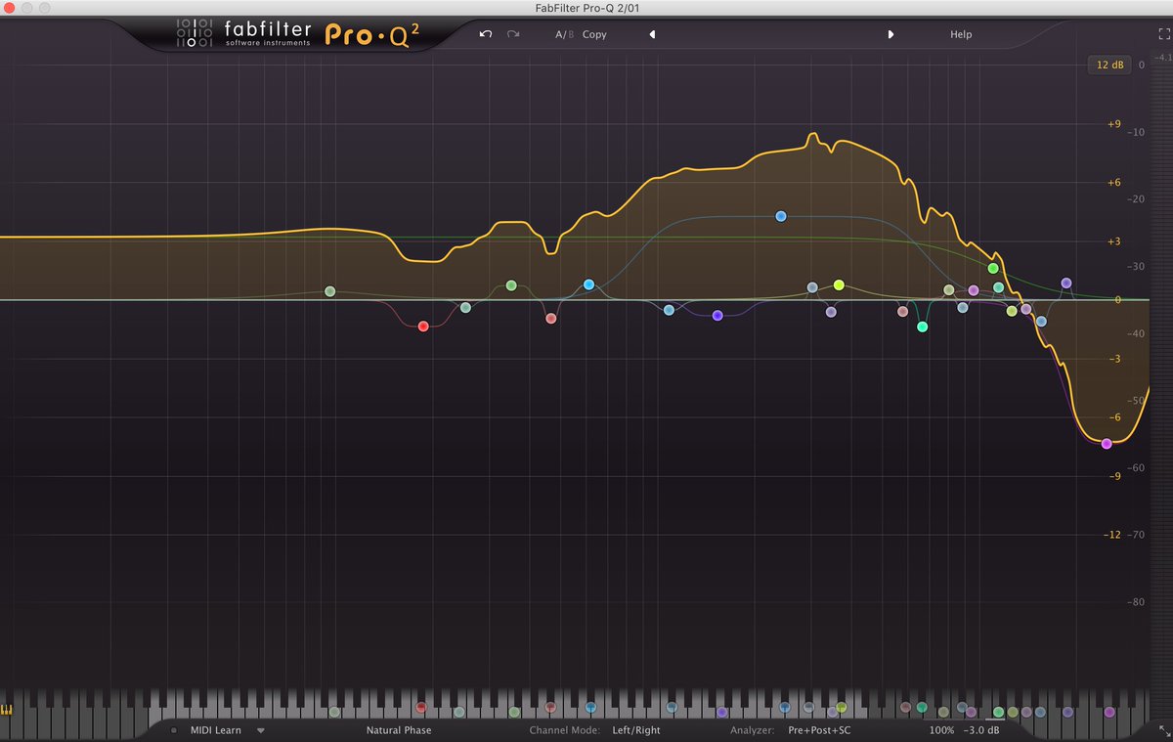Viewport: 1173px width, 742px height.
Task: Click the magenta band marker on the piano strip
Action: (1108, 713)
